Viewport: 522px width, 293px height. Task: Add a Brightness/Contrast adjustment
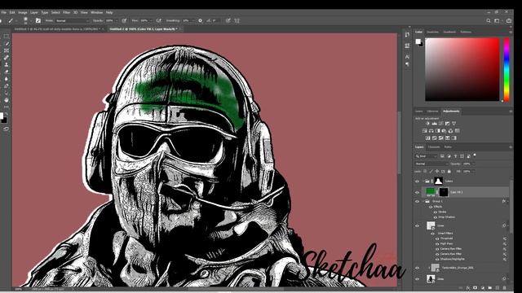(x=427, y=123)
